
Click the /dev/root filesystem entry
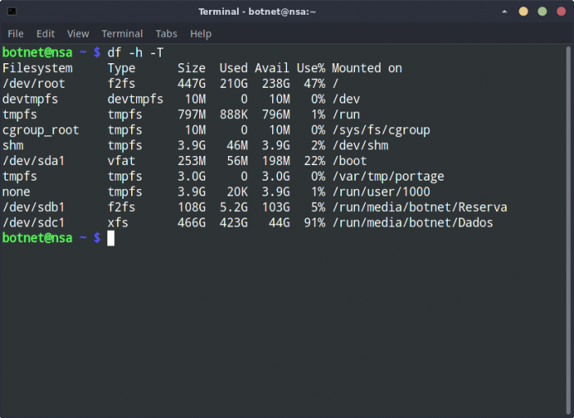pyautogui.click(x=33, y=84)
